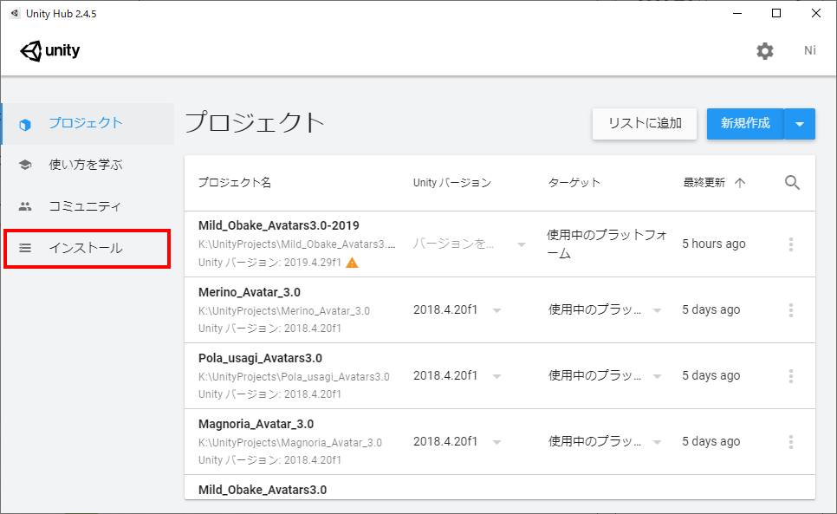
Task: Open Unity version dropdown for Mild_Obake_Avatars3.0-2019
Action: click(470, 244)
